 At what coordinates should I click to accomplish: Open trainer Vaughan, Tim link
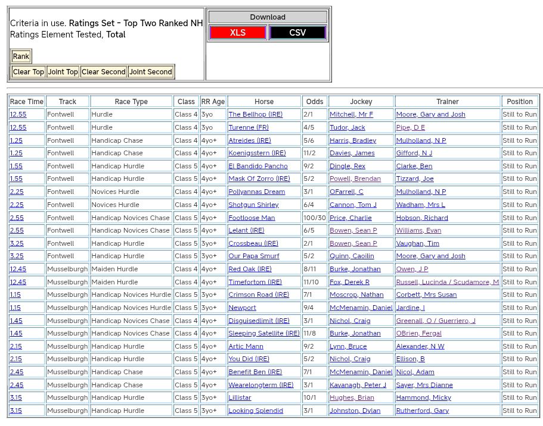point(417,243)
